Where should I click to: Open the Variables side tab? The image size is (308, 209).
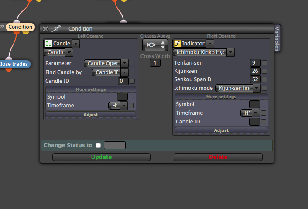277,38
